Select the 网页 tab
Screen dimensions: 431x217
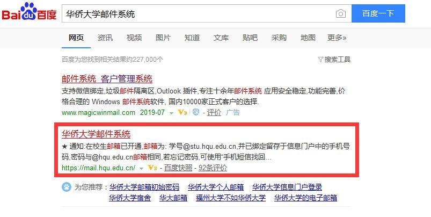76,38
